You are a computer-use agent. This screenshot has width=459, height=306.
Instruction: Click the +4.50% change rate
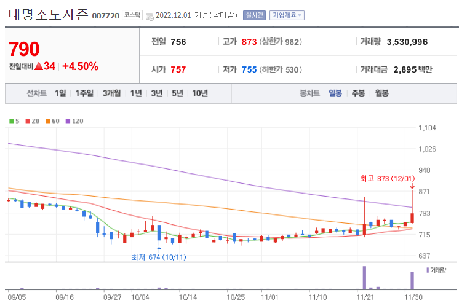coord(80,66)
